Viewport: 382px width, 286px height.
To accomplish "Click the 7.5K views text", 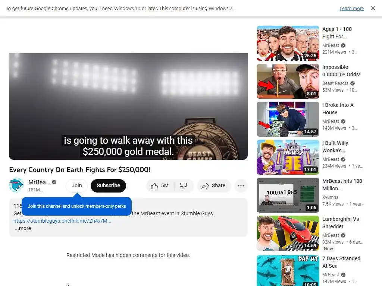I will [333, 204].
